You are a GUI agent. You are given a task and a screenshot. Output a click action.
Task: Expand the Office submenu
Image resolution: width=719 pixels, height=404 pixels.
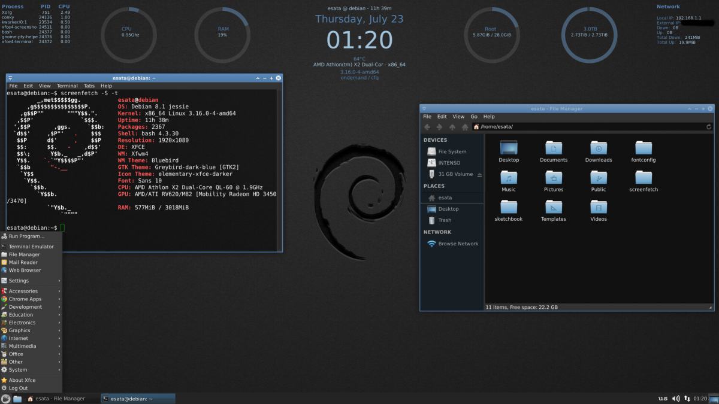point(31,354)
